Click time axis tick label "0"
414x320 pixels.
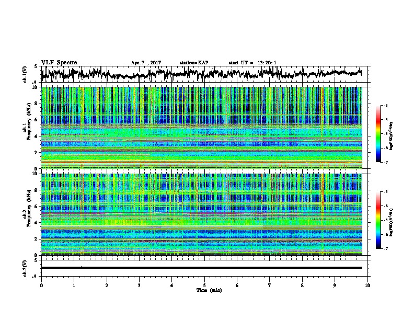41,285
